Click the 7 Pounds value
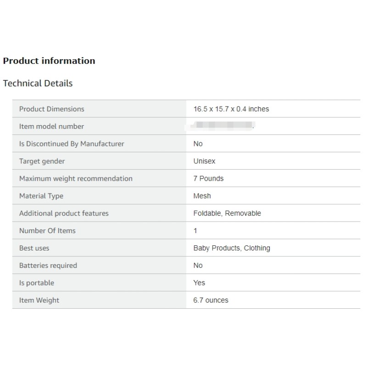Image resolution: width=367 pixels, height=367 pixels. click(x=208, y=179)
